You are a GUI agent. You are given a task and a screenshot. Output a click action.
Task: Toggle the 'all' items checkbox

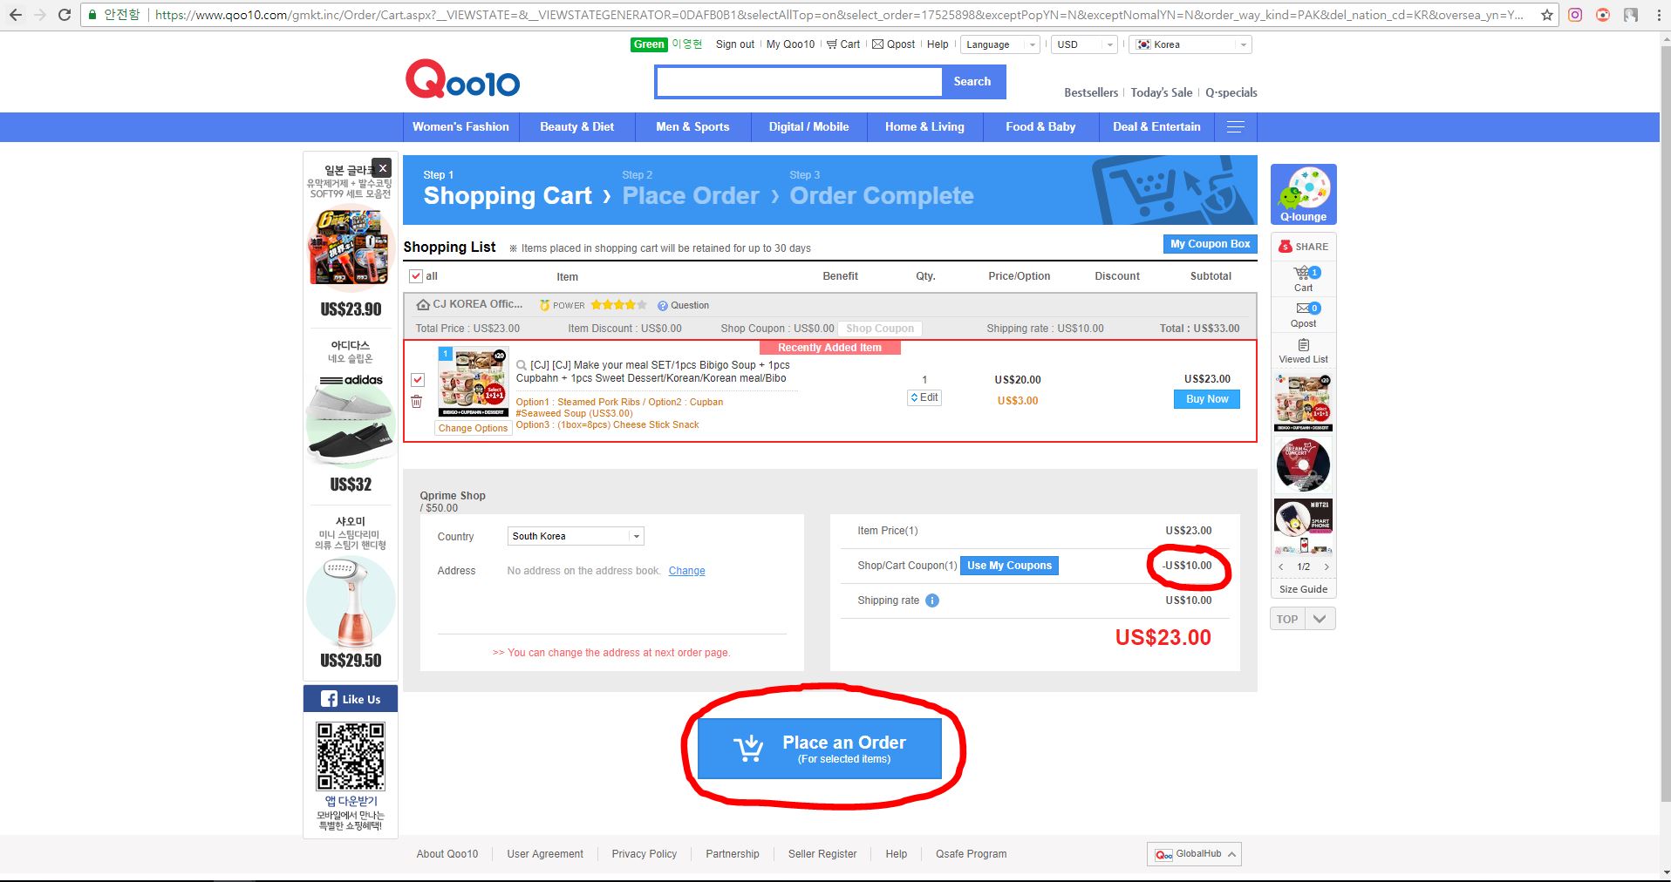[x=416, y=276]
